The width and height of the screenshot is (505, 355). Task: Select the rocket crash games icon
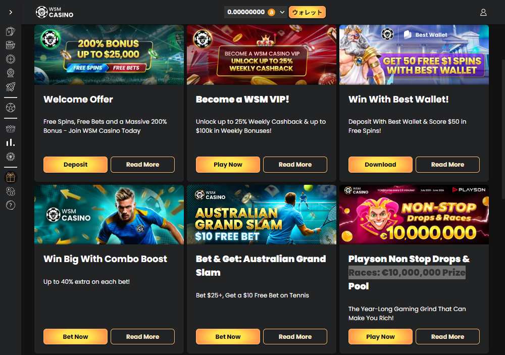click(11, 87)
